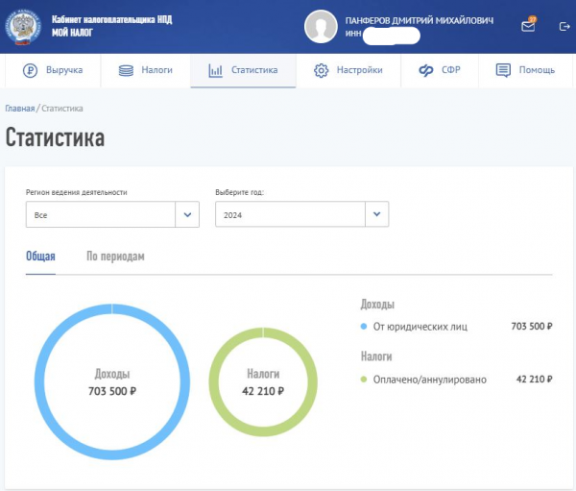Click the logout exit icon
576x491 pixels.
point(564,26)
